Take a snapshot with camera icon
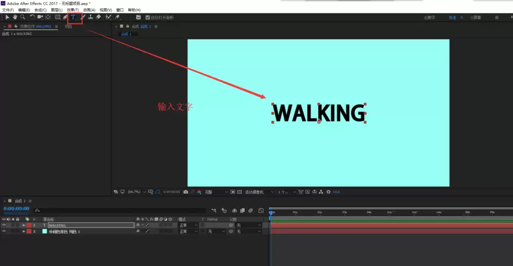513x266 pixels. pyautogui.click(x=186, y=192)
